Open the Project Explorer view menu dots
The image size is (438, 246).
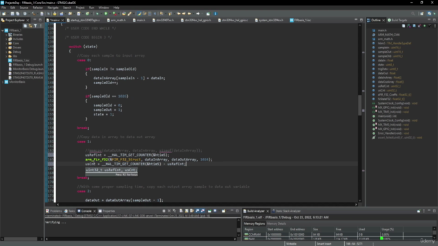41,26
